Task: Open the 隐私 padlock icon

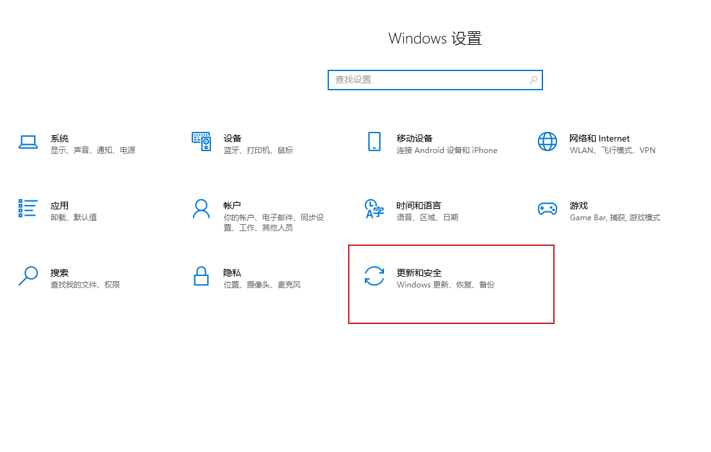Action: coord(201,276)
